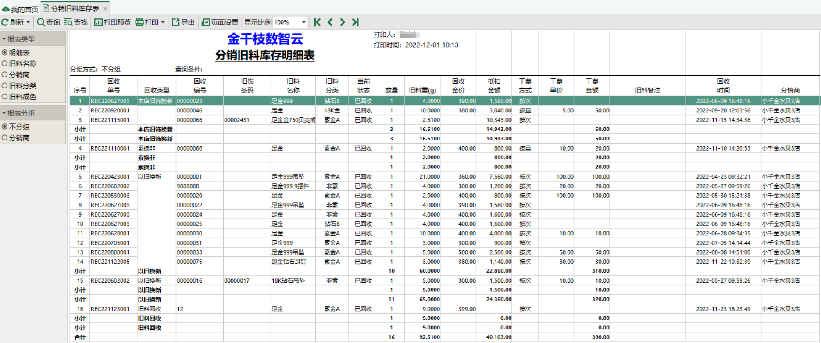821x343 pixels.
Task: Collapse the 报表类型 section
Action: (x=33, y=39)
